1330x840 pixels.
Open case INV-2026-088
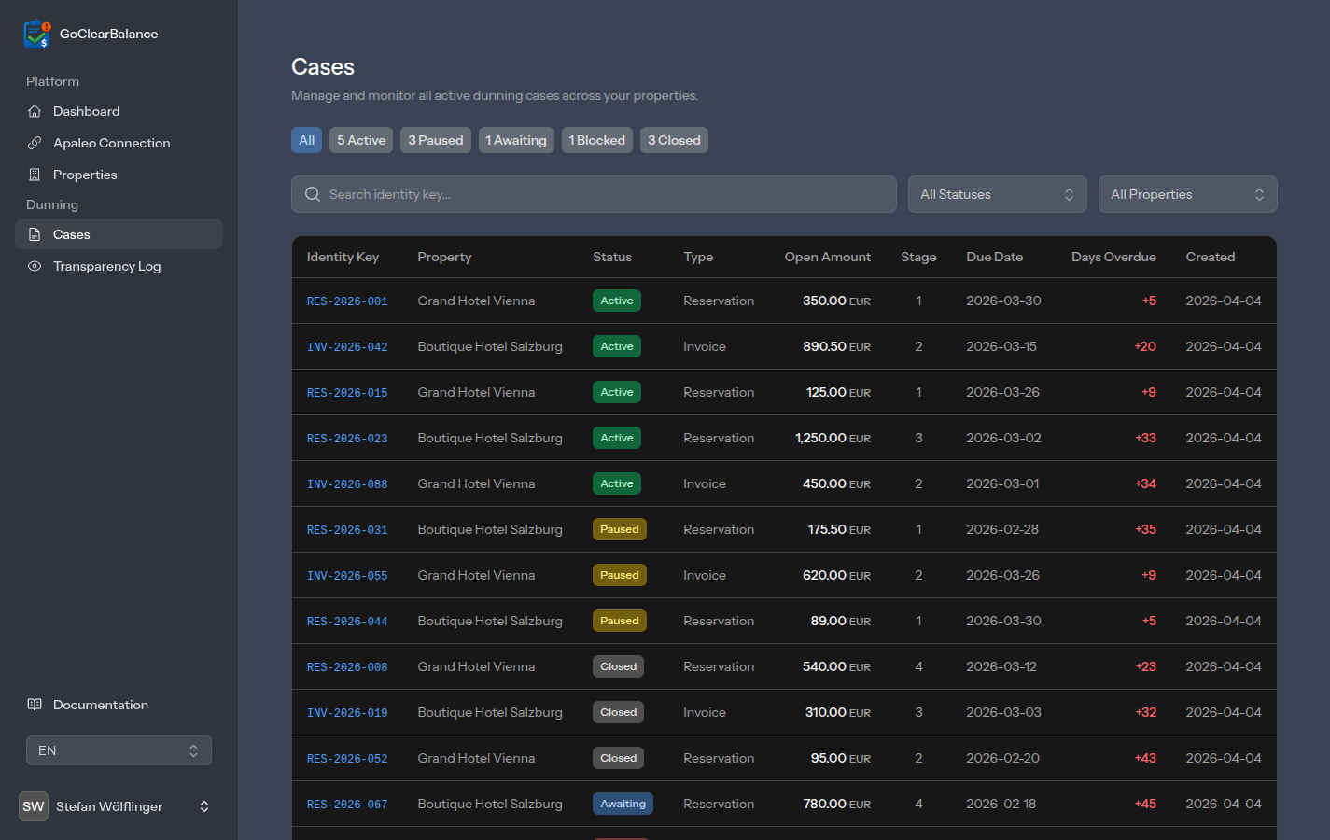pos(347,484)
